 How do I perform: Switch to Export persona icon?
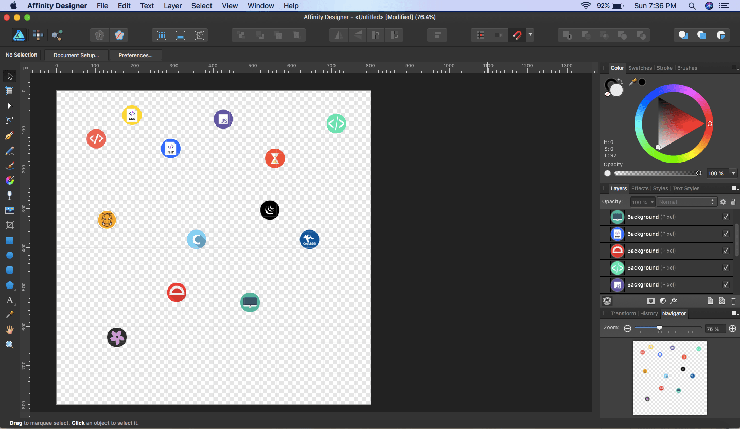point(57,35)
